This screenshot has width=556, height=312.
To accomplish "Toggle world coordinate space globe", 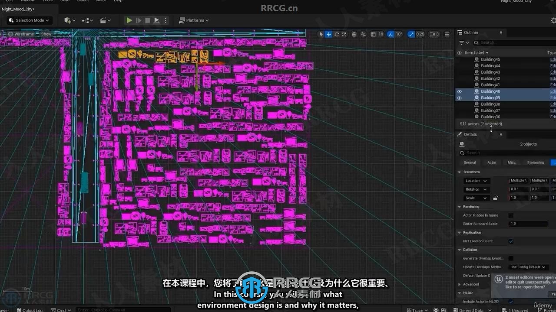I will click(x=354, y=34).
